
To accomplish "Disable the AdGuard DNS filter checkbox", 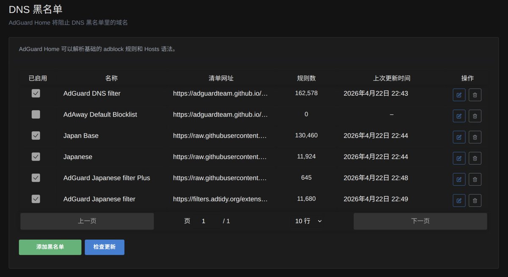I will pyautogui.click(x=36, y=93).
